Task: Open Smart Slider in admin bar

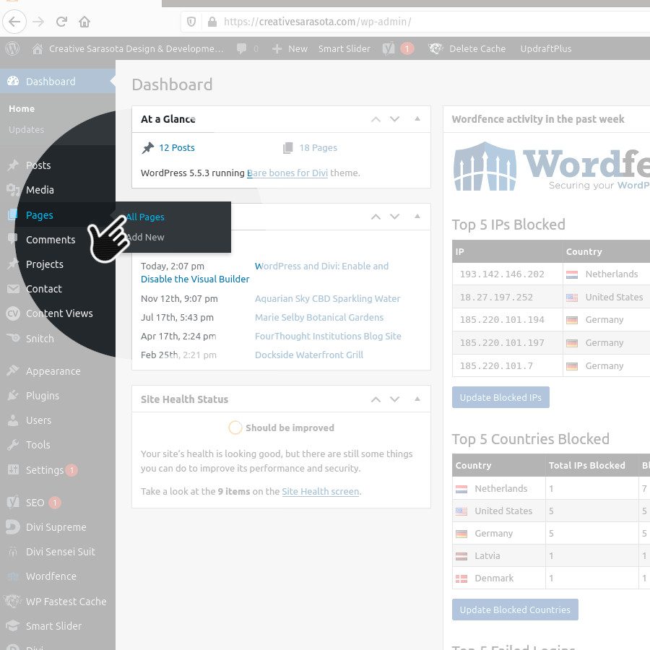Action: click(x=344, y=48)
